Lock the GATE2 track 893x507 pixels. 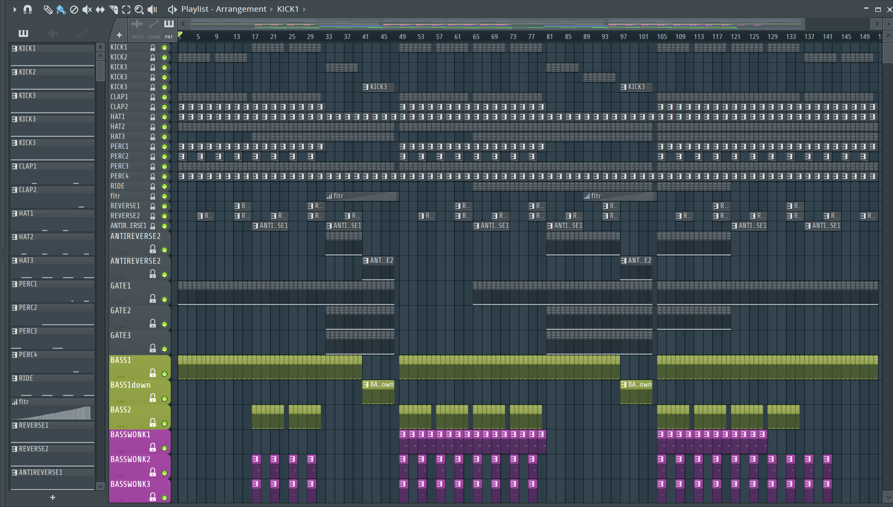[153, 324]
